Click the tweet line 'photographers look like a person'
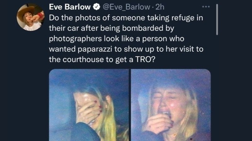This screenshot has width=252, height=141. (x=117, y=39)
